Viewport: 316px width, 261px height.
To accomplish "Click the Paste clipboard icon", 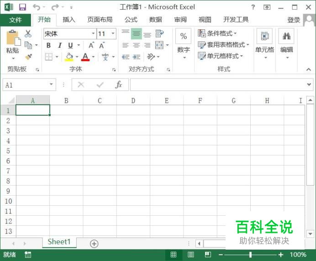I will [13, 38].
